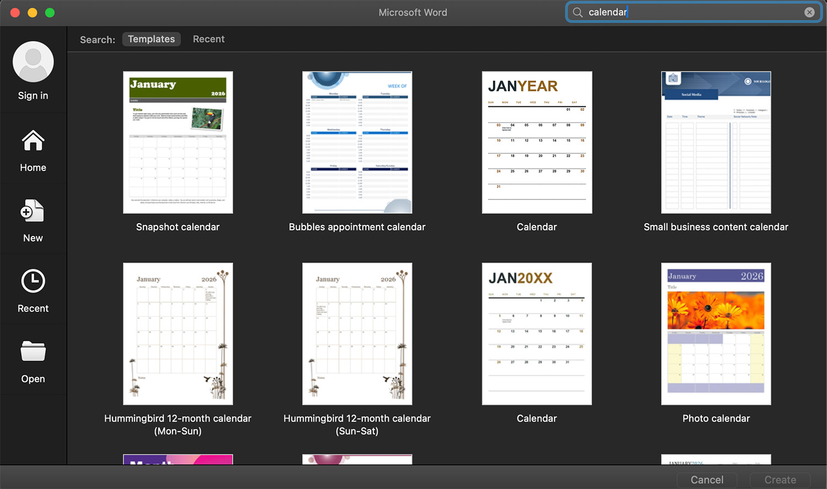The height and width of the screenshot is (489, 827).
Task: Open the Photo calendar template
Action: pyautogui.click(x=716, y=333)
